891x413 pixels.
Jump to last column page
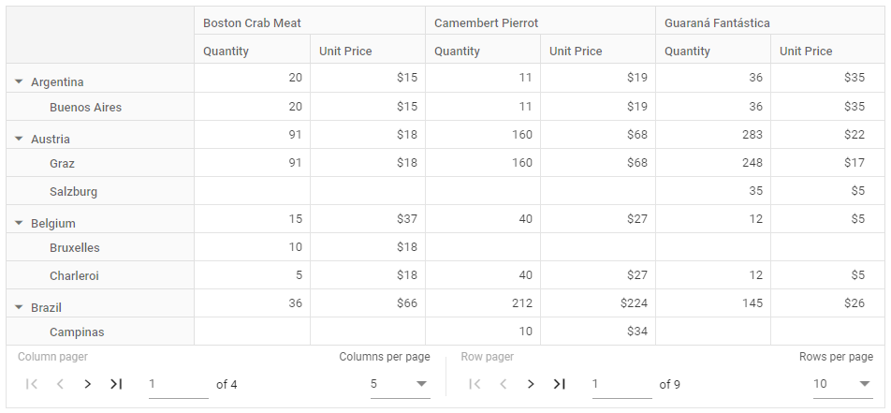116,384
